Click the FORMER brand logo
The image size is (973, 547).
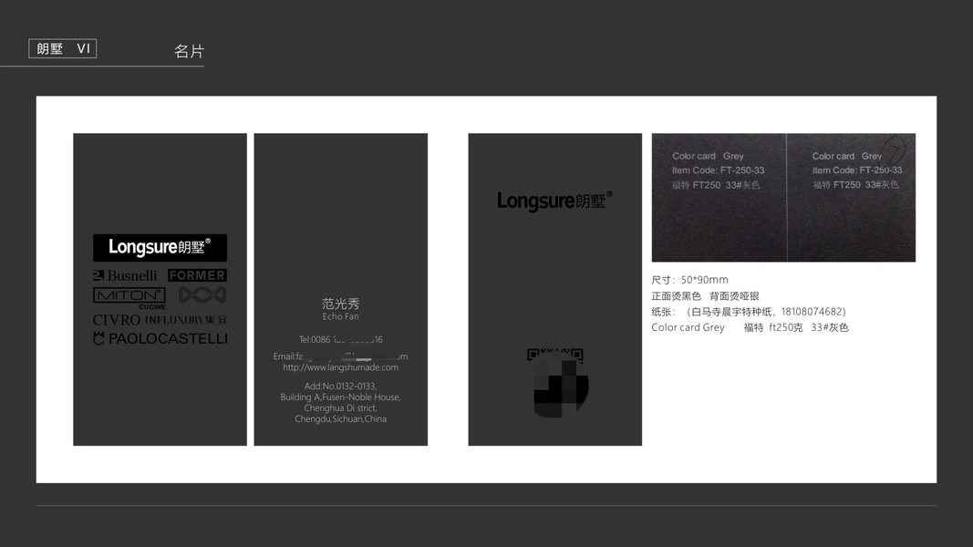197,275
